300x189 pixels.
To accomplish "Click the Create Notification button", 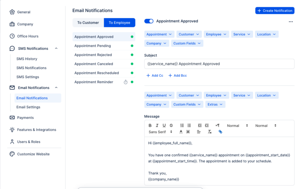I will pyautogui.click(x=275, y=11).
